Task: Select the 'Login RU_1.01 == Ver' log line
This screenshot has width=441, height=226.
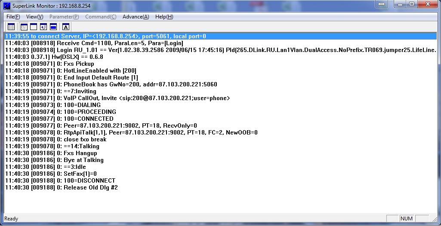Action: (221, 50)
